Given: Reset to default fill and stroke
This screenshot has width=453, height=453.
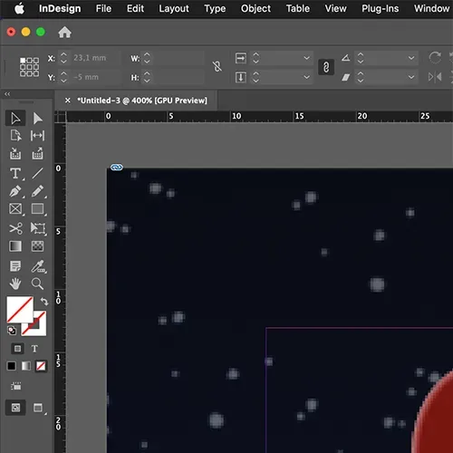Looking at the screenshot, I should (x=12, y=331).
